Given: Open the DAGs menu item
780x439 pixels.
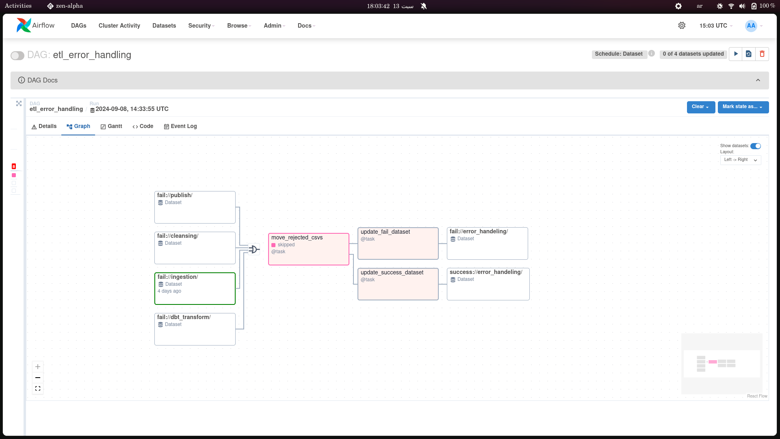Looking at the screenshot, I should (79, 26).
